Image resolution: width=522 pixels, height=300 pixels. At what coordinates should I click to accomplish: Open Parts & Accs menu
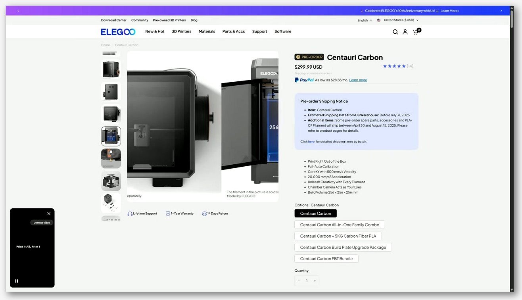(234, 32)
